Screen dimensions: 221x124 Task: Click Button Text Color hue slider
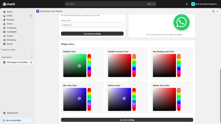coord(179,99)
